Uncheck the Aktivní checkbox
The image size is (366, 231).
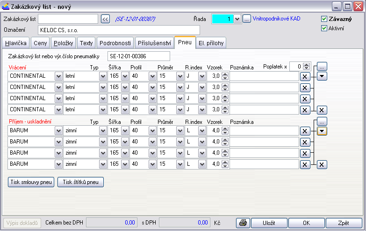pyautogui.click(x=324, y=28)
